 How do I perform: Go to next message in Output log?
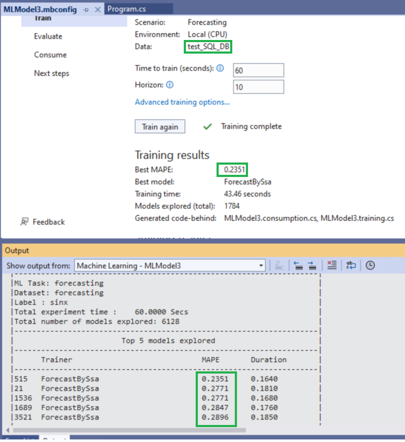tap(313, 265)
